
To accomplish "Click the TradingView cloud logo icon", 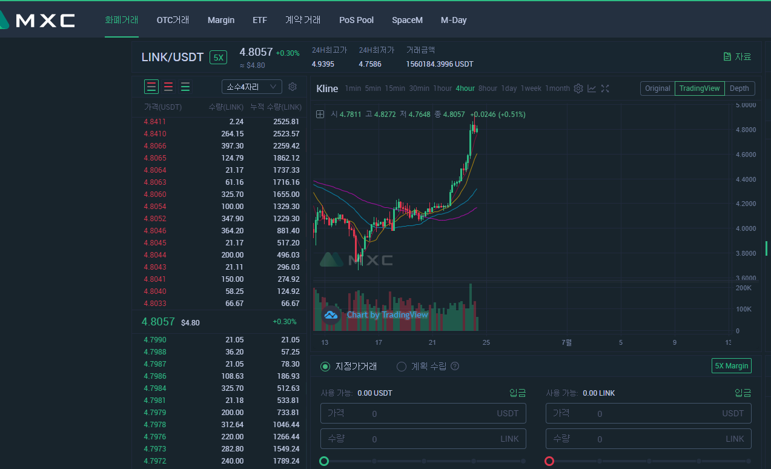I will click(x=331, y=315).
